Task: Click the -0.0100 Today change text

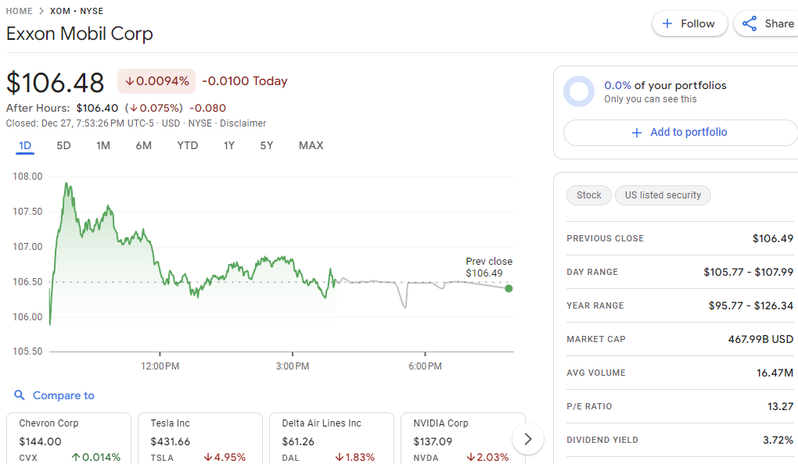Action: coord(245,81)
